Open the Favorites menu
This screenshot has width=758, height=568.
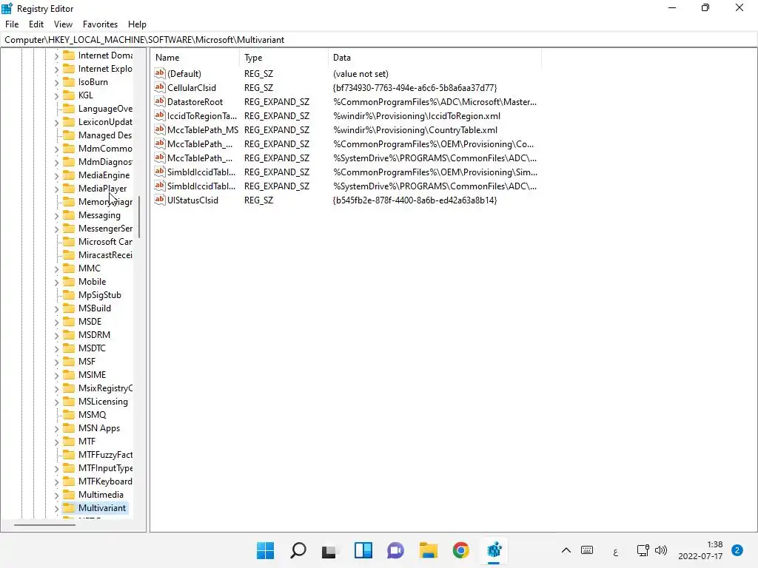click(x=100, y=24)
